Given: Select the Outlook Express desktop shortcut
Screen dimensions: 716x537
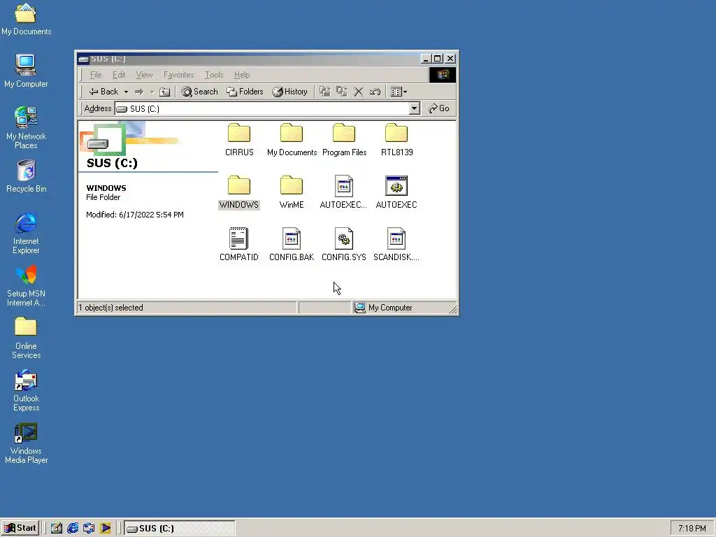Looking at the screenshot, I should pyautogui.click(x=26, y=390).
